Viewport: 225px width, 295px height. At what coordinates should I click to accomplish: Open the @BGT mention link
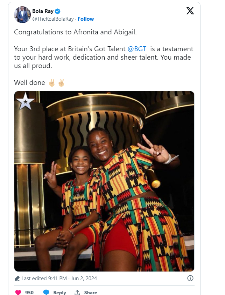pos(137,49)
